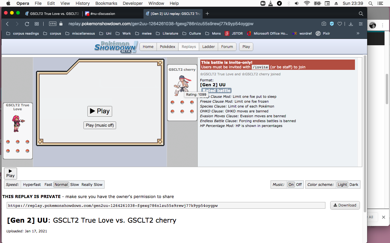Click the Pokémon Showdown logo
Image resolution: width=390 pixels, height=243 pixels.
click(x=116, y=47)
